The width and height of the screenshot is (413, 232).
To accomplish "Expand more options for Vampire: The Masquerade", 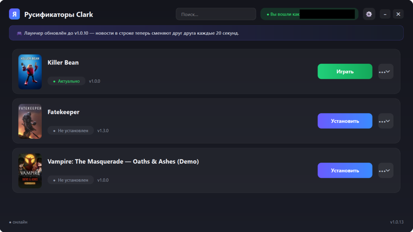I will [x=386, y=171].
